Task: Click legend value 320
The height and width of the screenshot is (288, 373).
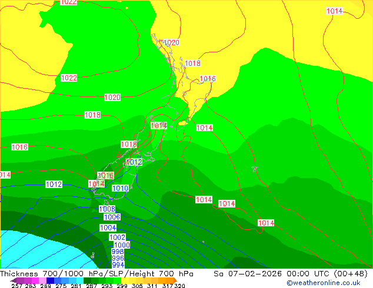Action: point(179,286)
